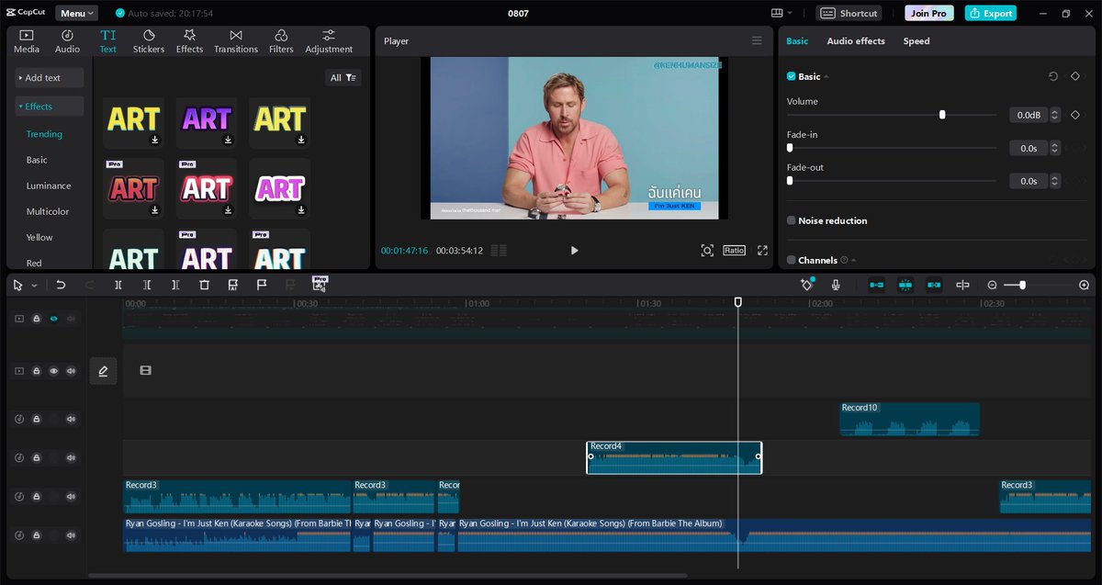The width and height of the screenshot is (1102, 585).
Task: Open the Audio panel
Action: pos(67,41)
